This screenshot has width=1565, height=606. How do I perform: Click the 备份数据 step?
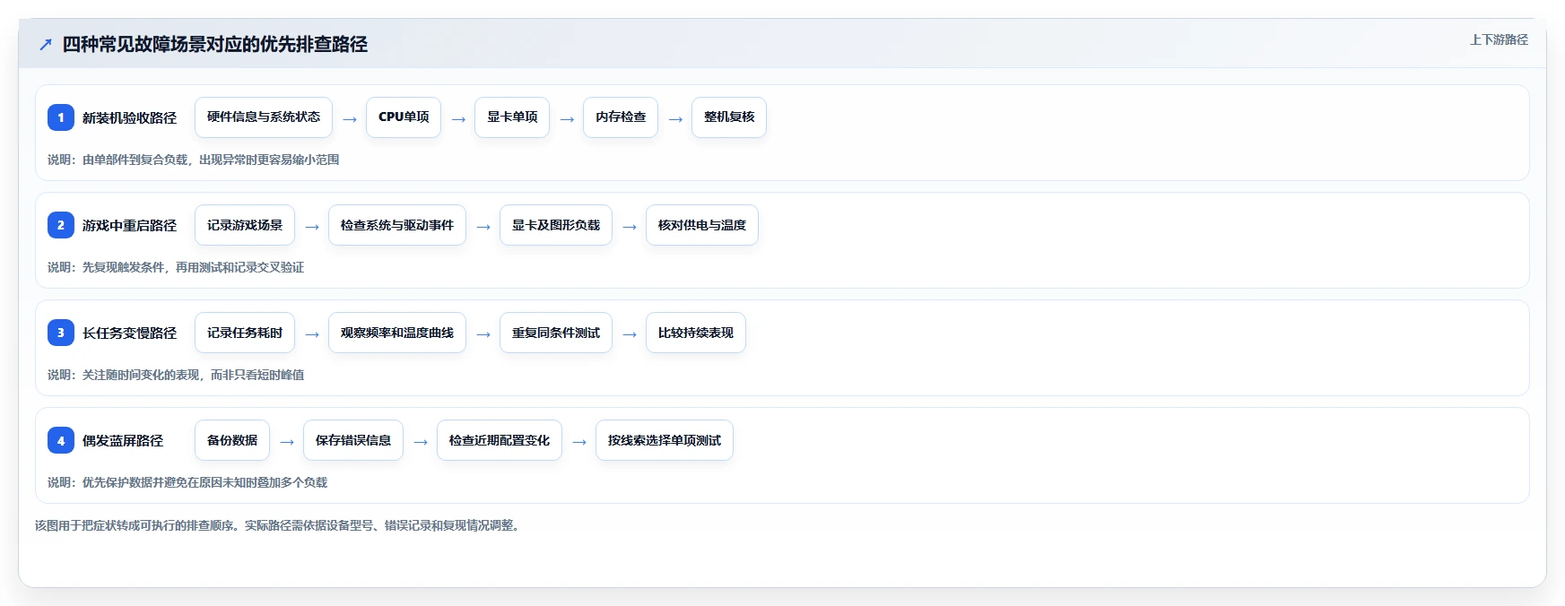tap(232, 440)
